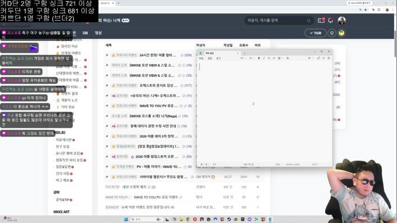Click the red S icon in taskbar
The height and width of the screenshot is (223, 397).
tap(195, 219)
